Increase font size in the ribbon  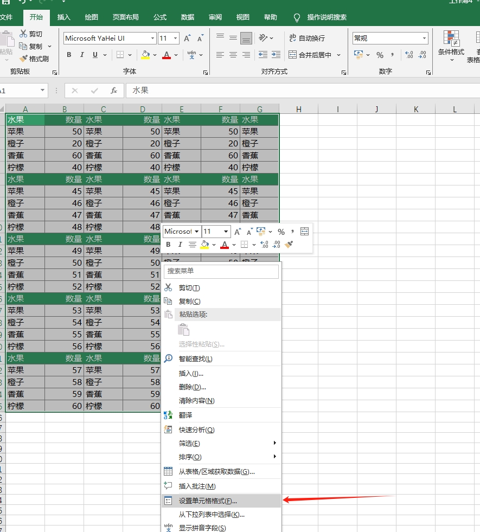(x=187, y=39)
